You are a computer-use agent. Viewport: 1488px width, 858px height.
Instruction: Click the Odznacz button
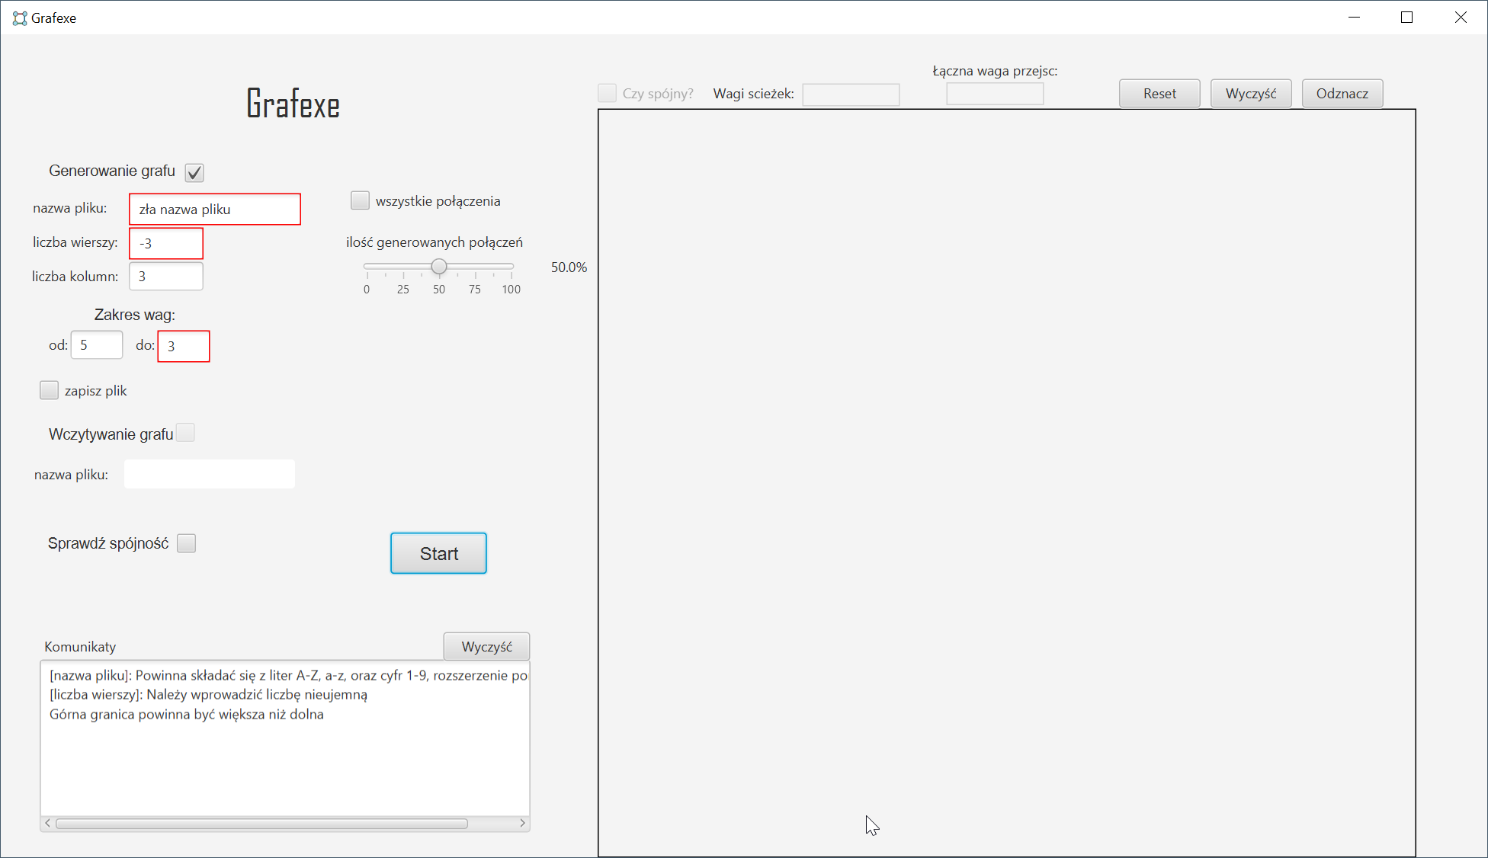tap(1342, 93)
